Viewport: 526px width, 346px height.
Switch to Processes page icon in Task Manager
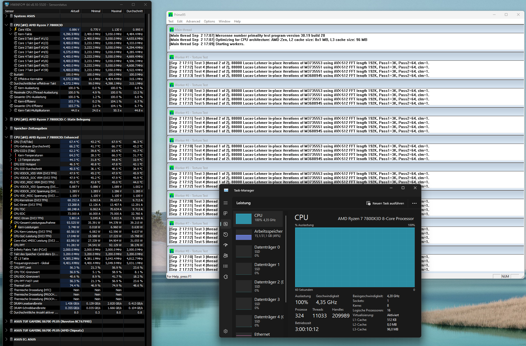point(226,213)
